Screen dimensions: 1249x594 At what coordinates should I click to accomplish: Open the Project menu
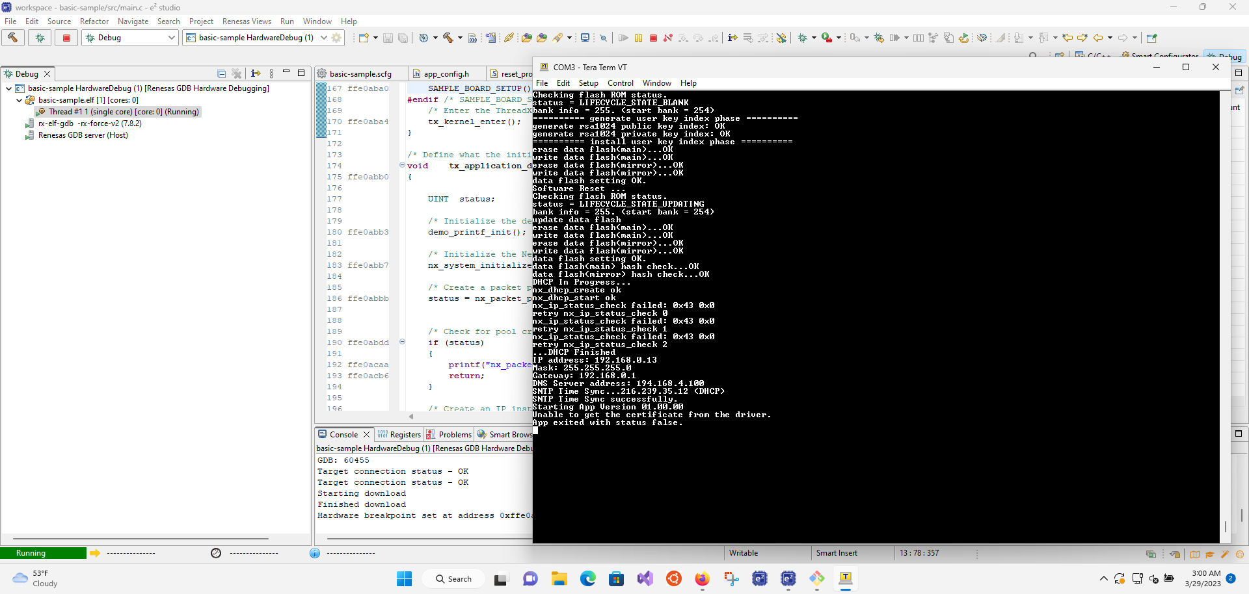201,21
